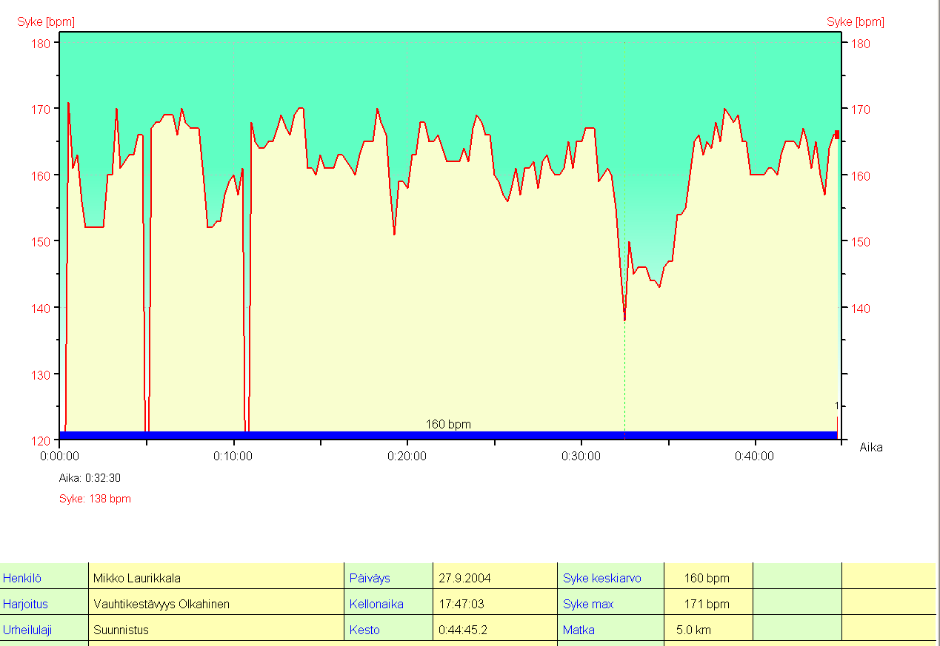Click the red end-of-curve marker on the chart

tap(837, 134)
